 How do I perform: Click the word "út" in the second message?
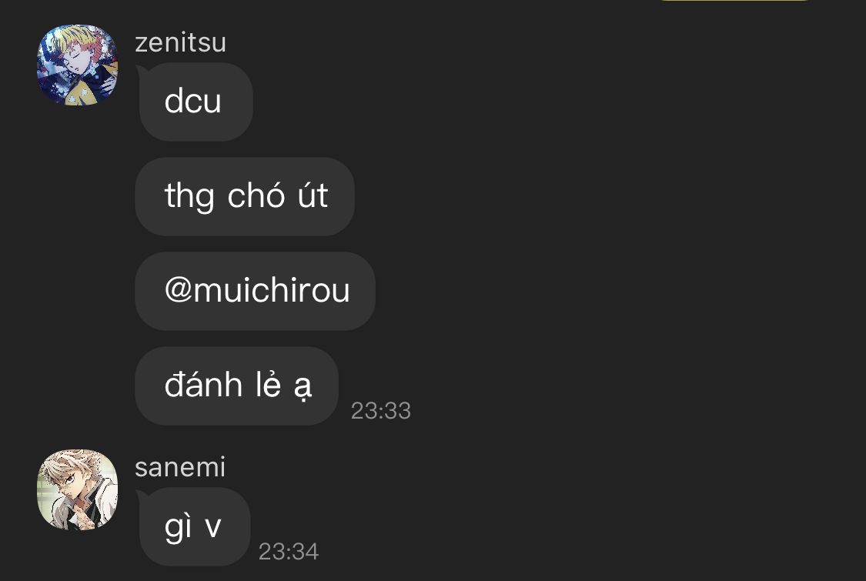[x=313, y=195]
